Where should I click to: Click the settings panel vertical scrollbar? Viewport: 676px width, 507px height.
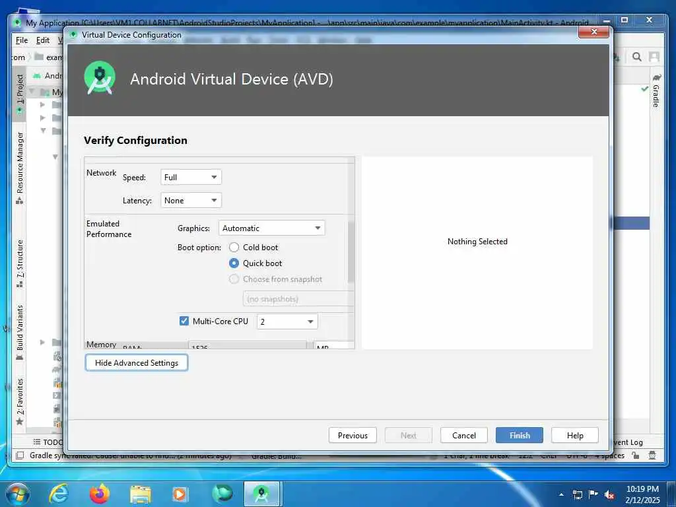tap(351, 252)
